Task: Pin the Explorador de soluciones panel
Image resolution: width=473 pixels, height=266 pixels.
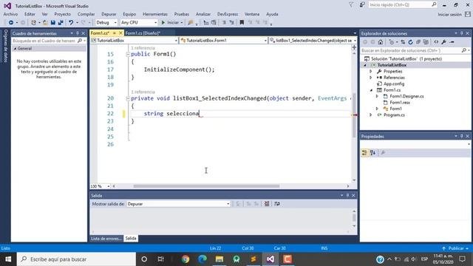Action: pyautogui.click(x=461, y=33)
